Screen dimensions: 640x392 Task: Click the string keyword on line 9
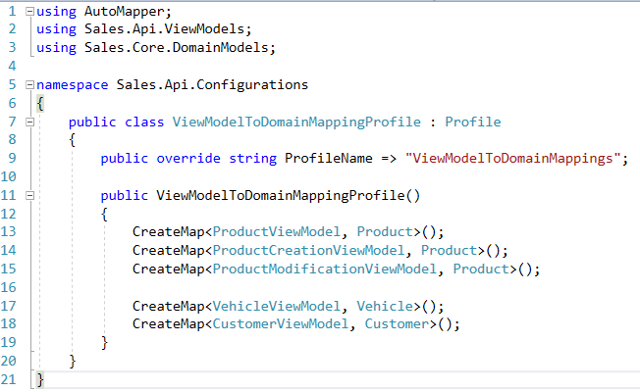[x=252, y=158]
